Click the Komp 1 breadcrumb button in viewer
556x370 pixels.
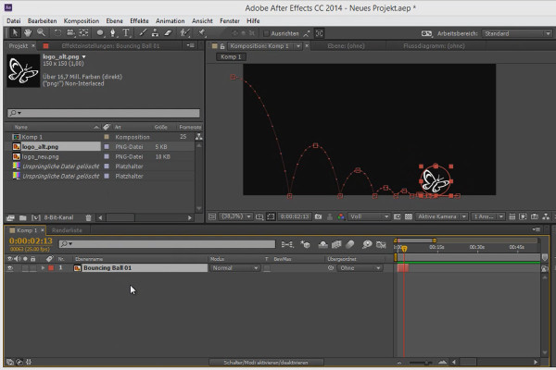coord(231,57)
